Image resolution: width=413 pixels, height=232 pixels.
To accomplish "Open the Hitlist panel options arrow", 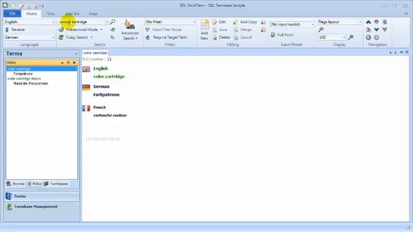I will tap(62, 63).
